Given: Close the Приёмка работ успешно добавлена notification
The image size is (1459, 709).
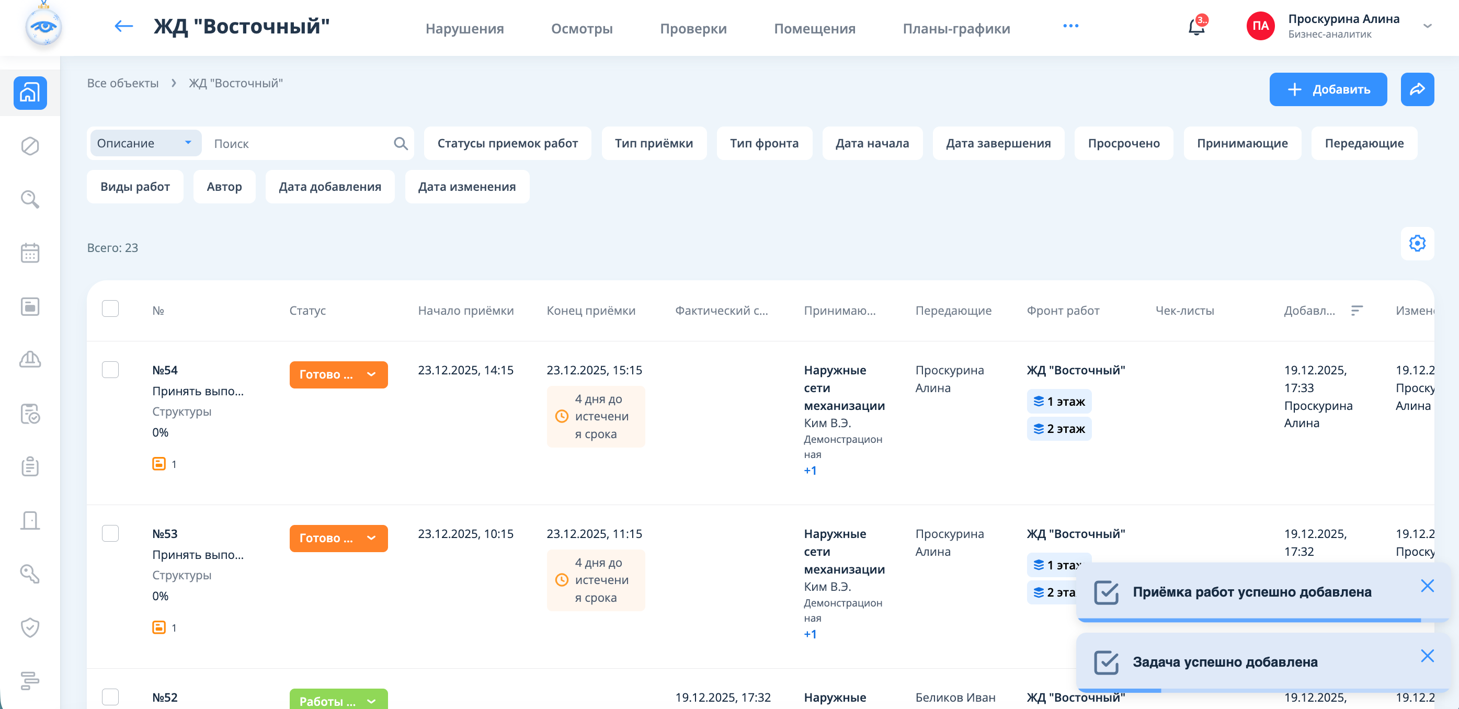Looking at the screenshot, I should pyautogui.click(x=1427, y=586).
